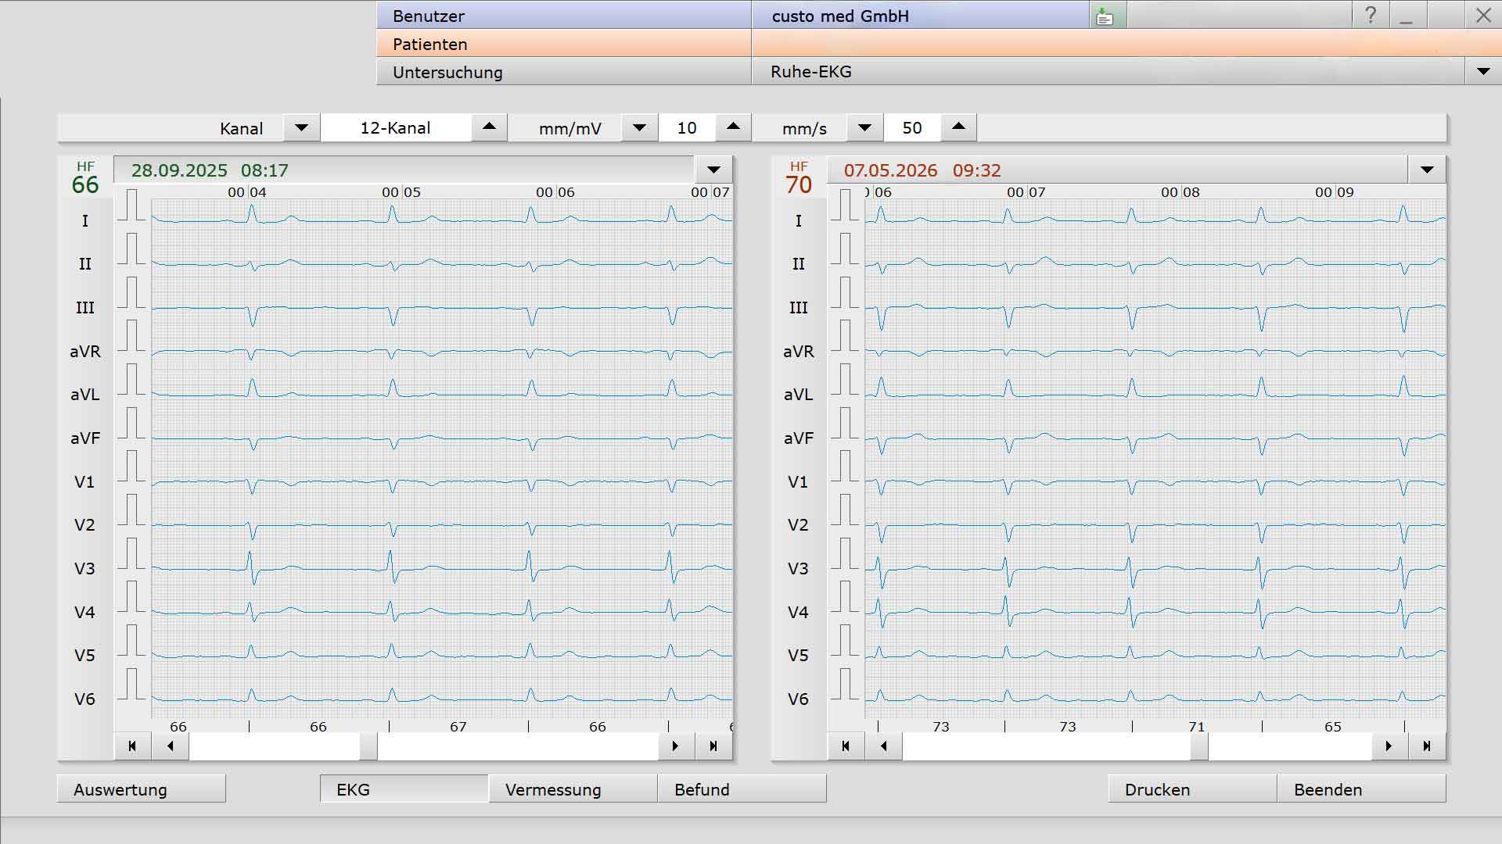
Task: Click beat rate value 67 under left ECG
Action: (458, 727)
